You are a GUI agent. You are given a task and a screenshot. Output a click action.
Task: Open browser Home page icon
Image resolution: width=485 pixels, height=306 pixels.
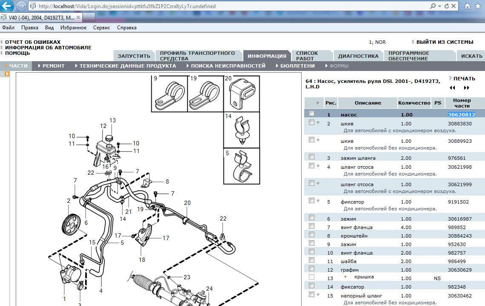click(x=468, y=6)
